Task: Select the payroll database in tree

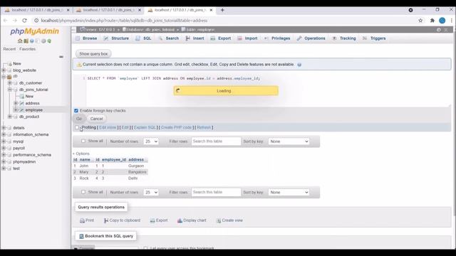Action: click(x=19, y=149)
